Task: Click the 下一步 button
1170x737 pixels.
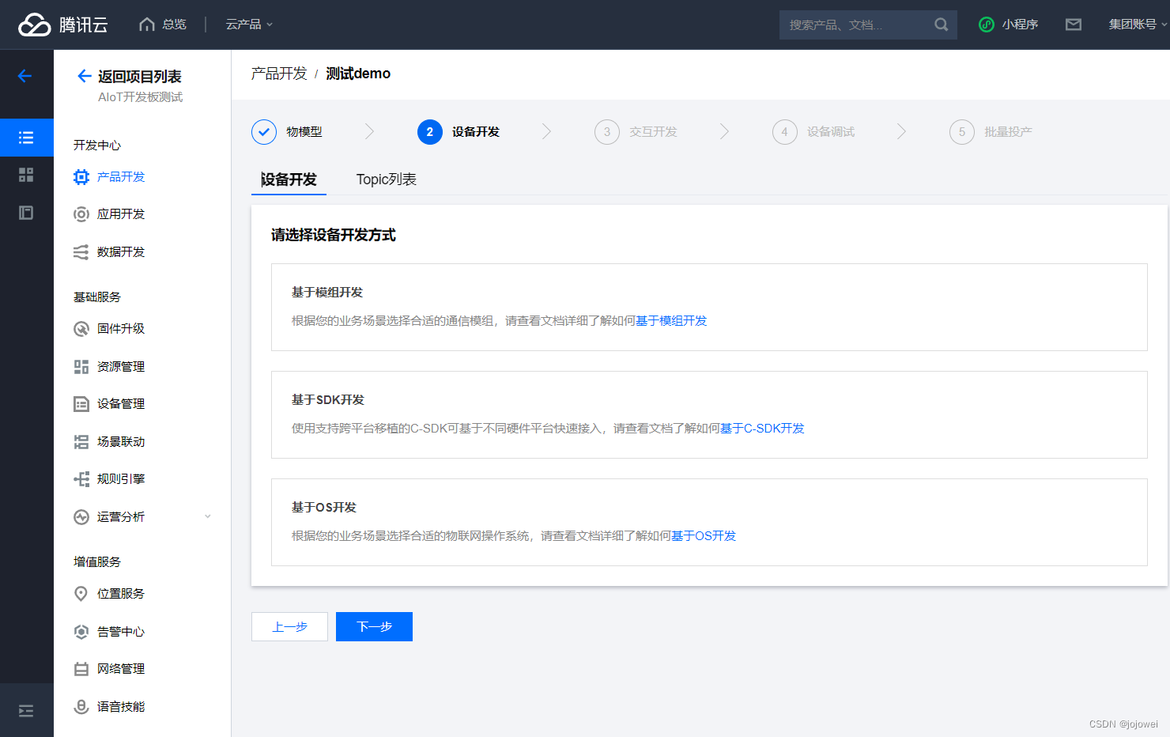Action: [374, 626]
